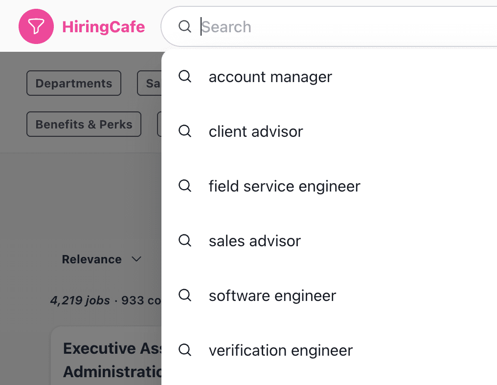Viewport: 497px width, 385px height.
Task: Click the search icon beside 'sales advisor'
Action: point(185,240)
